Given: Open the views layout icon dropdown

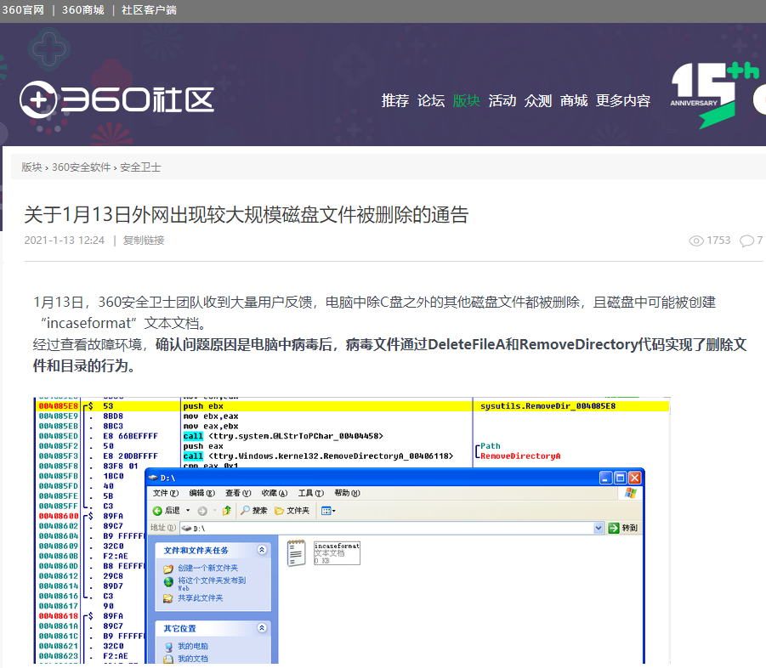Looking at the screenshot, I should coord(328,511).
